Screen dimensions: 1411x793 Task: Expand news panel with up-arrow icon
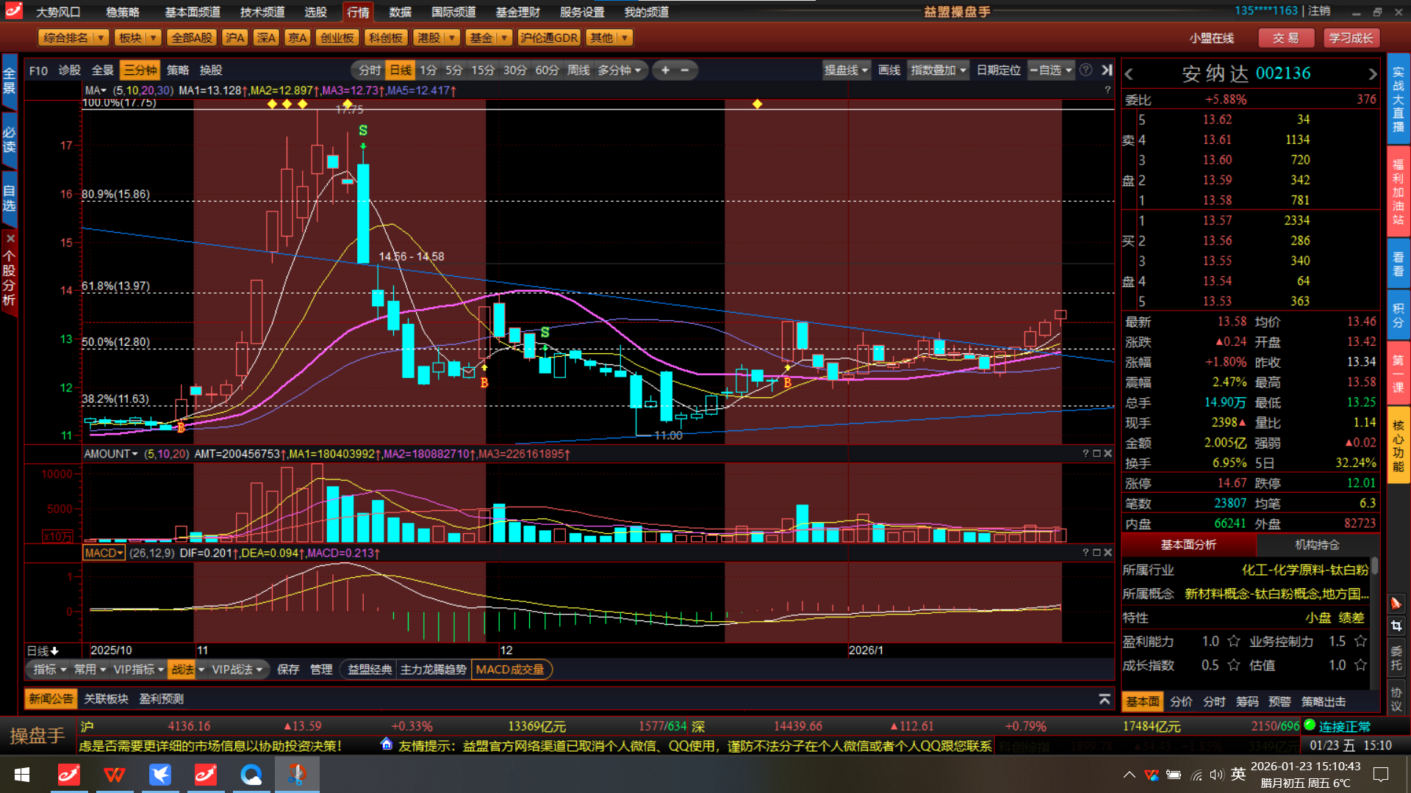pyautogui.click(x=1104, y=699)
